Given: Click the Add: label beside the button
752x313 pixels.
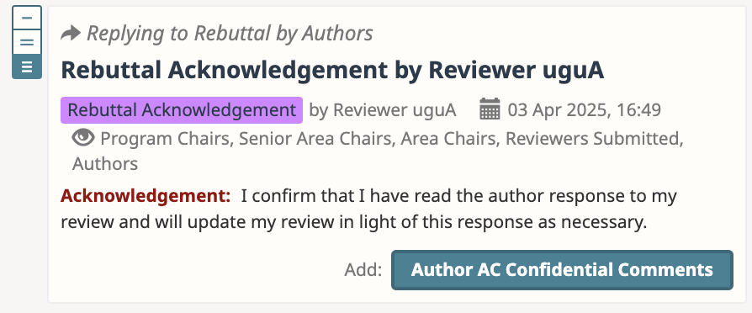Looking at the screenshot, I should coord(363,270).
